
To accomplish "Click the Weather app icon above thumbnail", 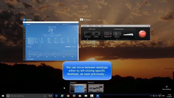I will tap(24, 20).
